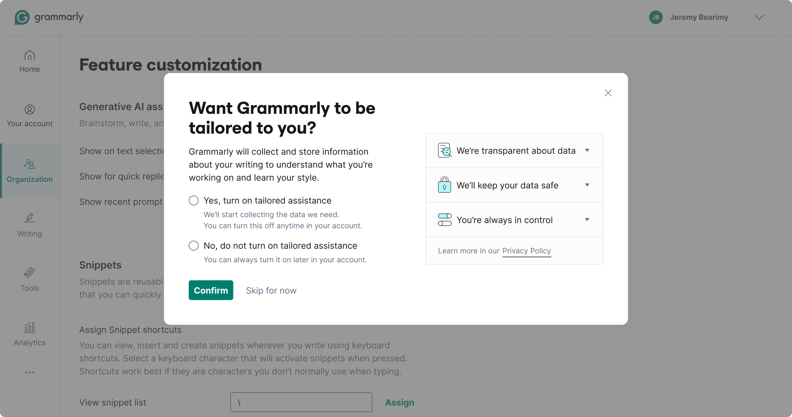Open the Privacy Policy link
This screenshot has width=792, height=417.
[x=526, y=251]
